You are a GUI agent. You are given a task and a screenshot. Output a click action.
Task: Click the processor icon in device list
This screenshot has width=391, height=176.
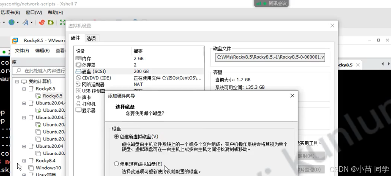point(78,65)
